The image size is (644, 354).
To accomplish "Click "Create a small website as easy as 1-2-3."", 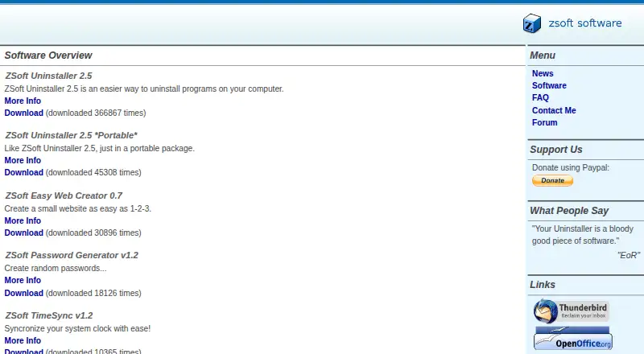I will [78, 208].
